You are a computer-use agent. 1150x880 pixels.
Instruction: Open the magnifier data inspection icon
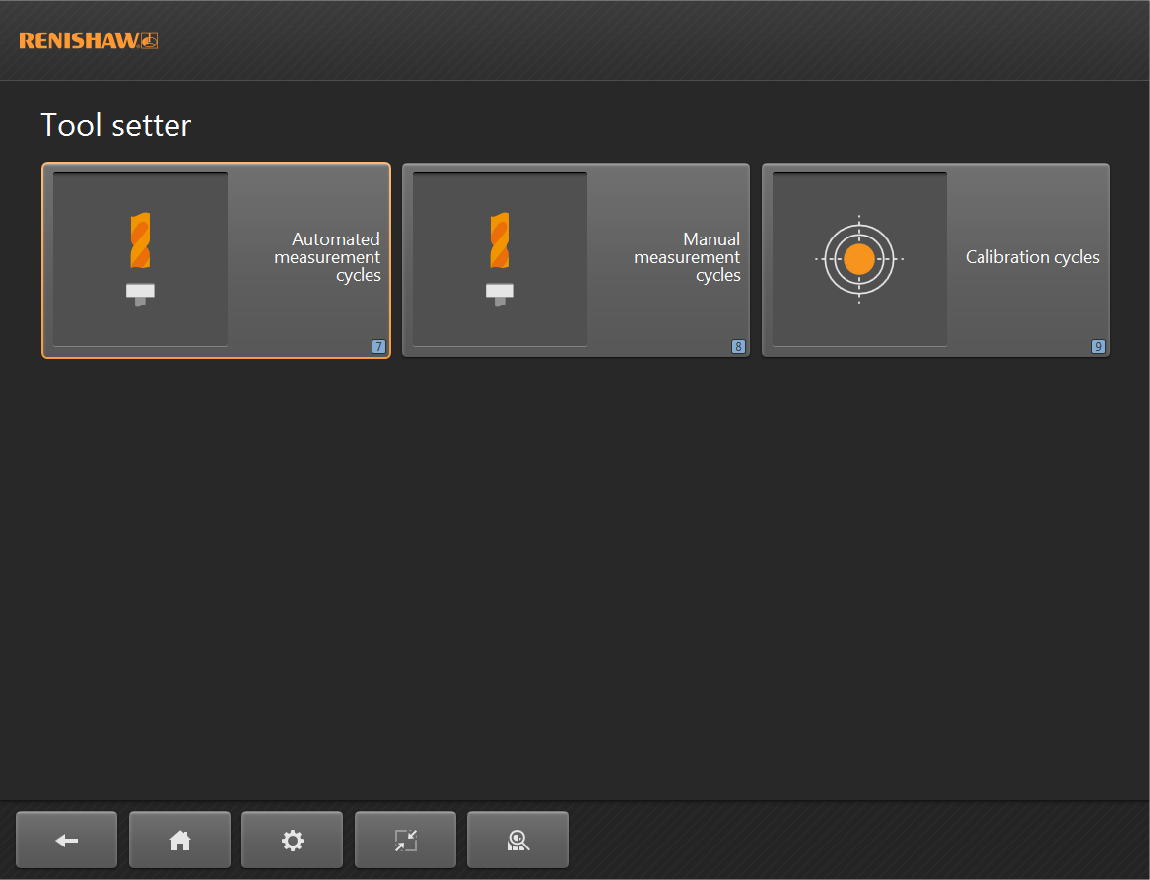[x=517, y=841]
